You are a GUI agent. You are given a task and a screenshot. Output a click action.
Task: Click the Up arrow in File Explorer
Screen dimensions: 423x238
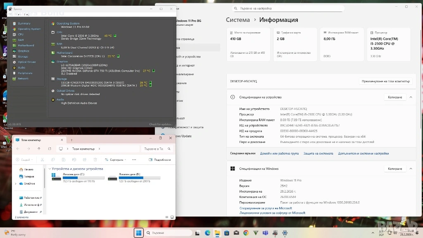click(x=39, y=149)
